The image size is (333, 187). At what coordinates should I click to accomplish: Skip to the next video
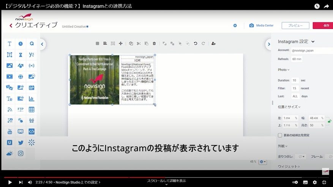pos(21,182)
